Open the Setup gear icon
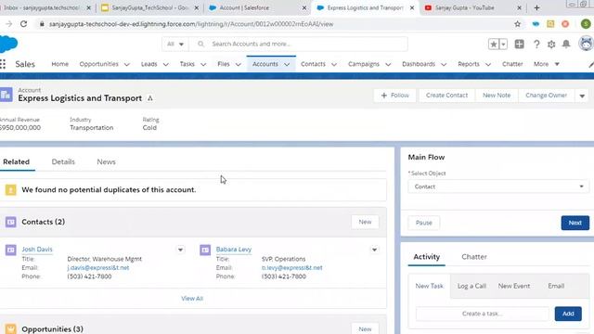The image size is (594, 334). tap(551, 45)
